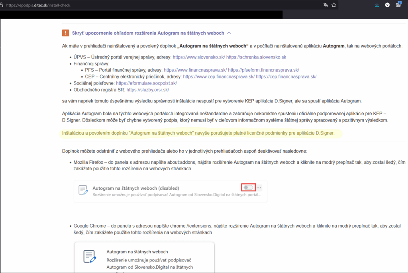Open the page translate icon

pos(326,5)
